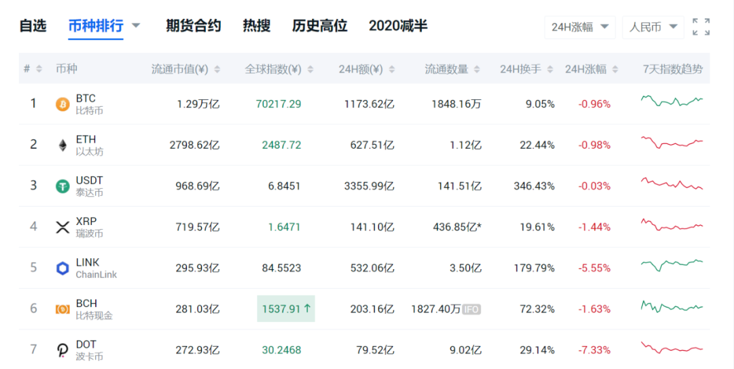Image resolution: width=734 pixels, height=369 pixels.
Task: Toggle fullscreen with the expand icon
Action: (x=701, y=27)
